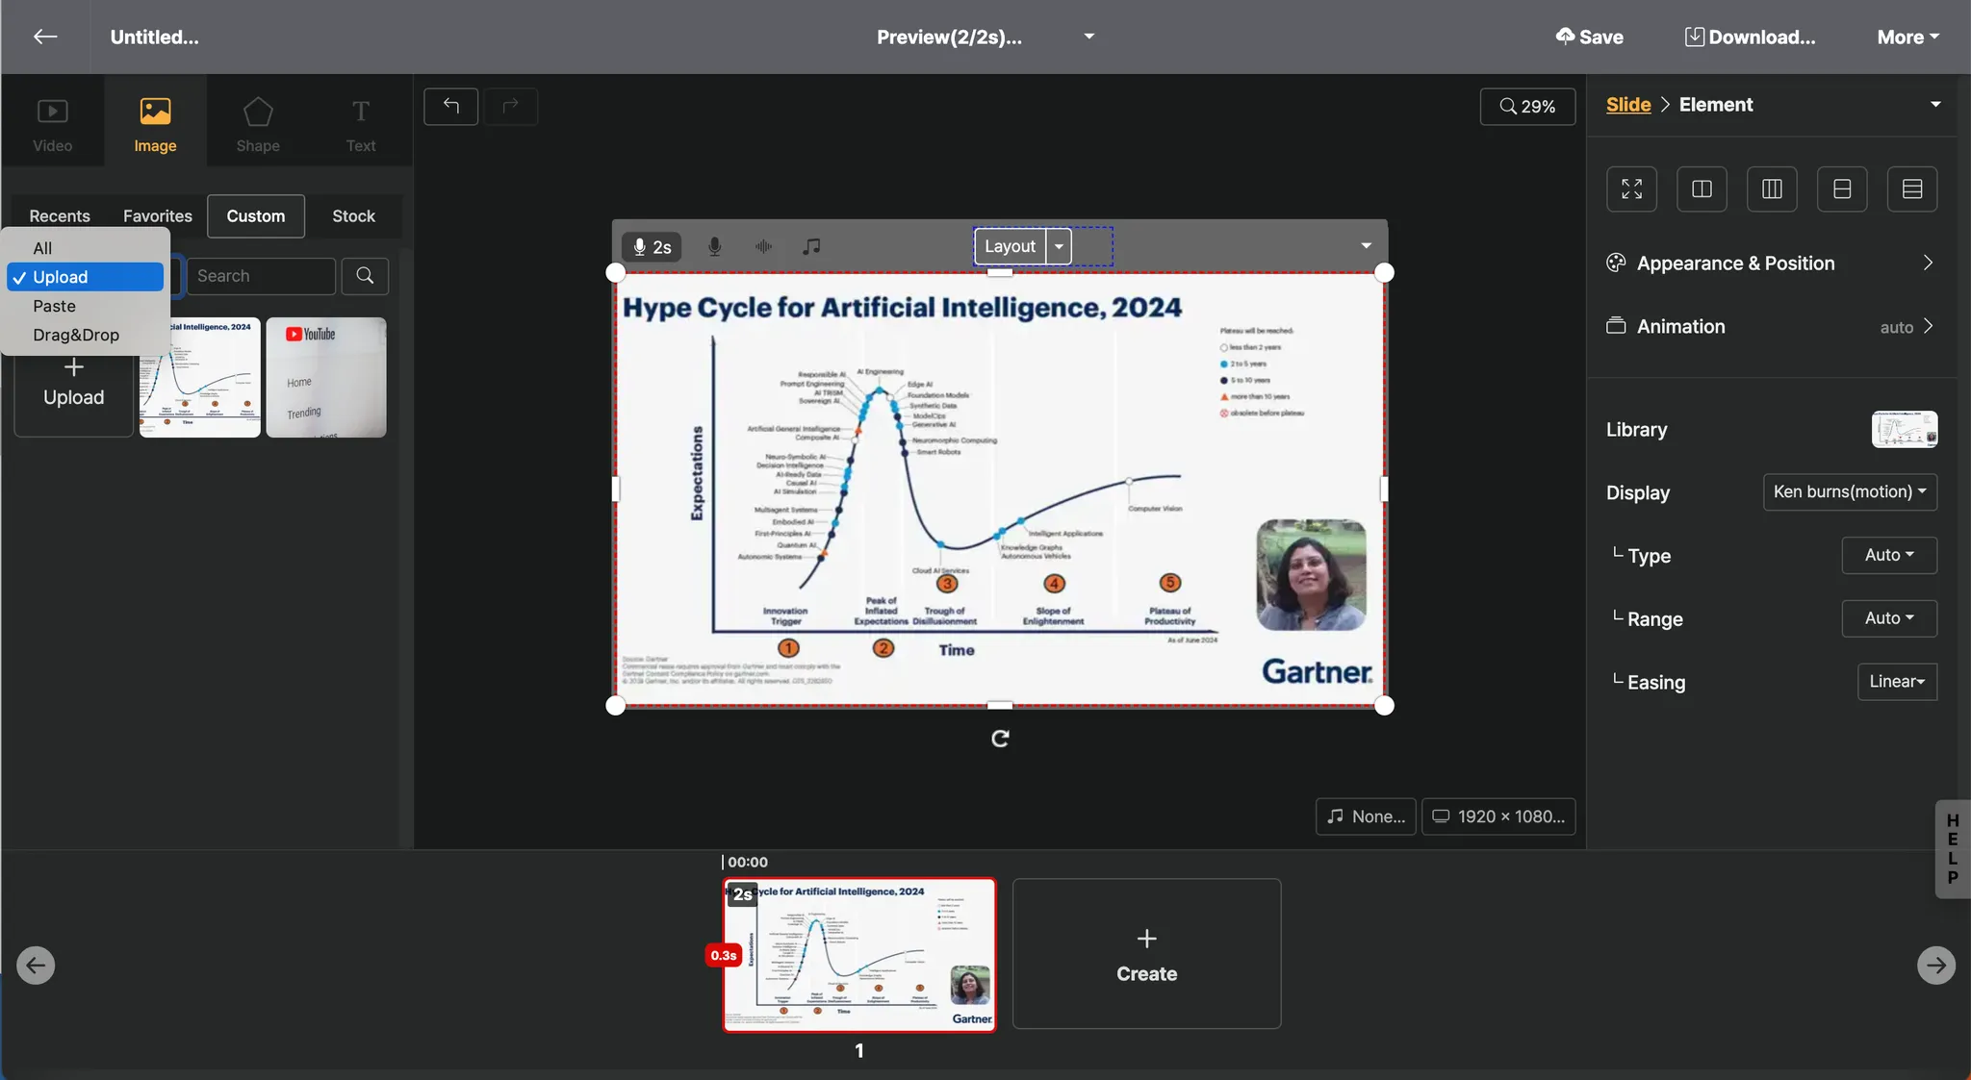1971x1080 pixels.
Task: Click the music note icon on slide toolbar
Action: 811,247
